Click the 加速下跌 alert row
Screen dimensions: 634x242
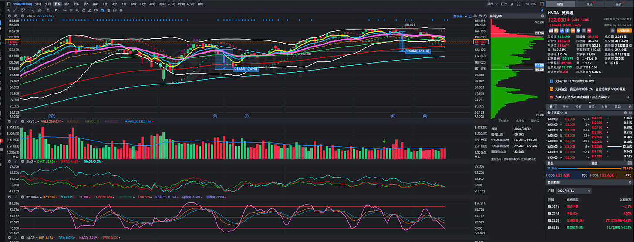tap(590, 206)
